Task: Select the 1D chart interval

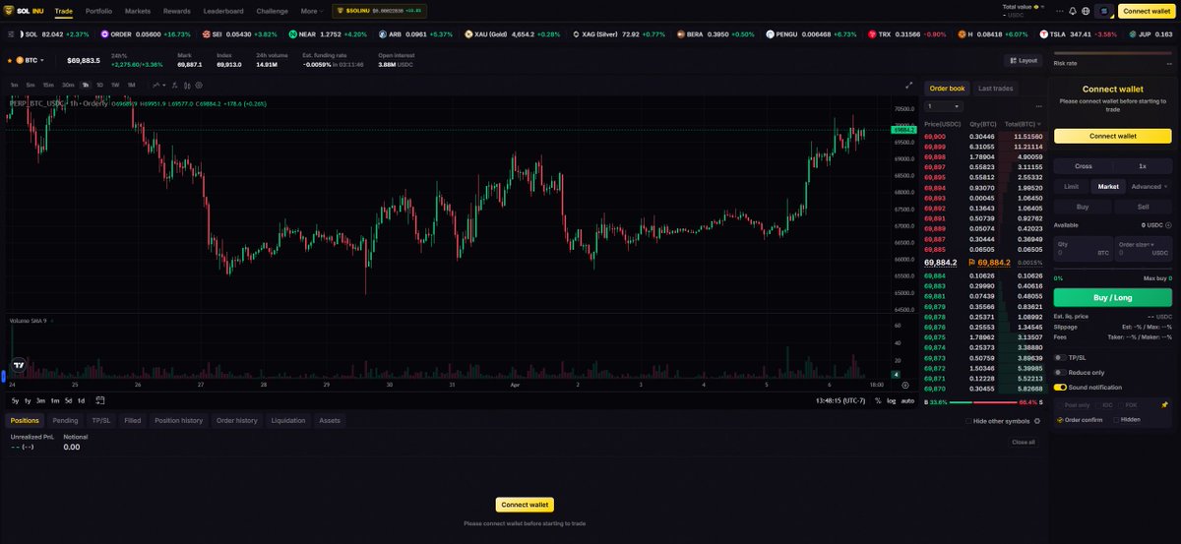Action: click(99, 85)
